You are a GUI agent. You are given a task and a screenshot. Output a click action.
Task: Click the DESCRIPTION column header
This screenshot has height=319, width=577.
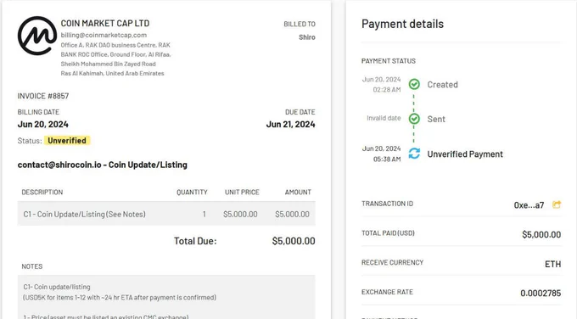click(x=42, y=192)
